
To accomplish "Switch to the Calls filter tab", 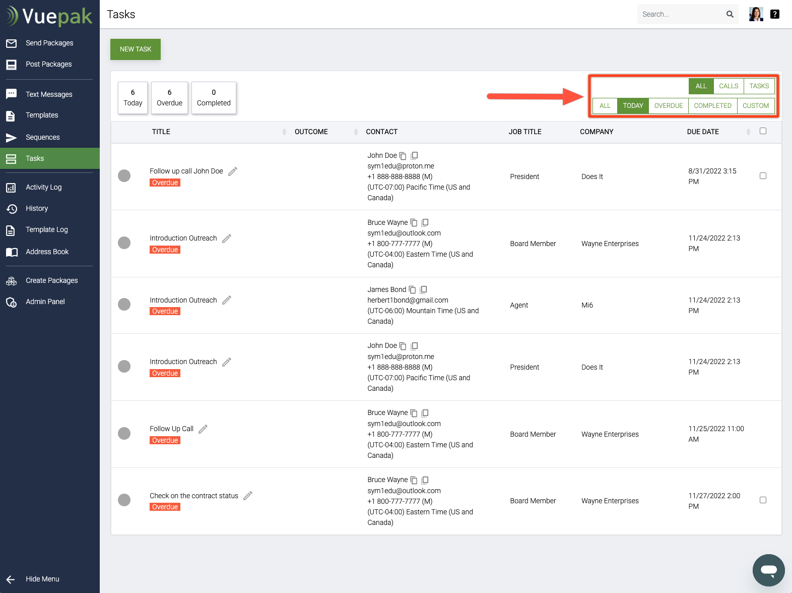I will (x=729, y=86).
